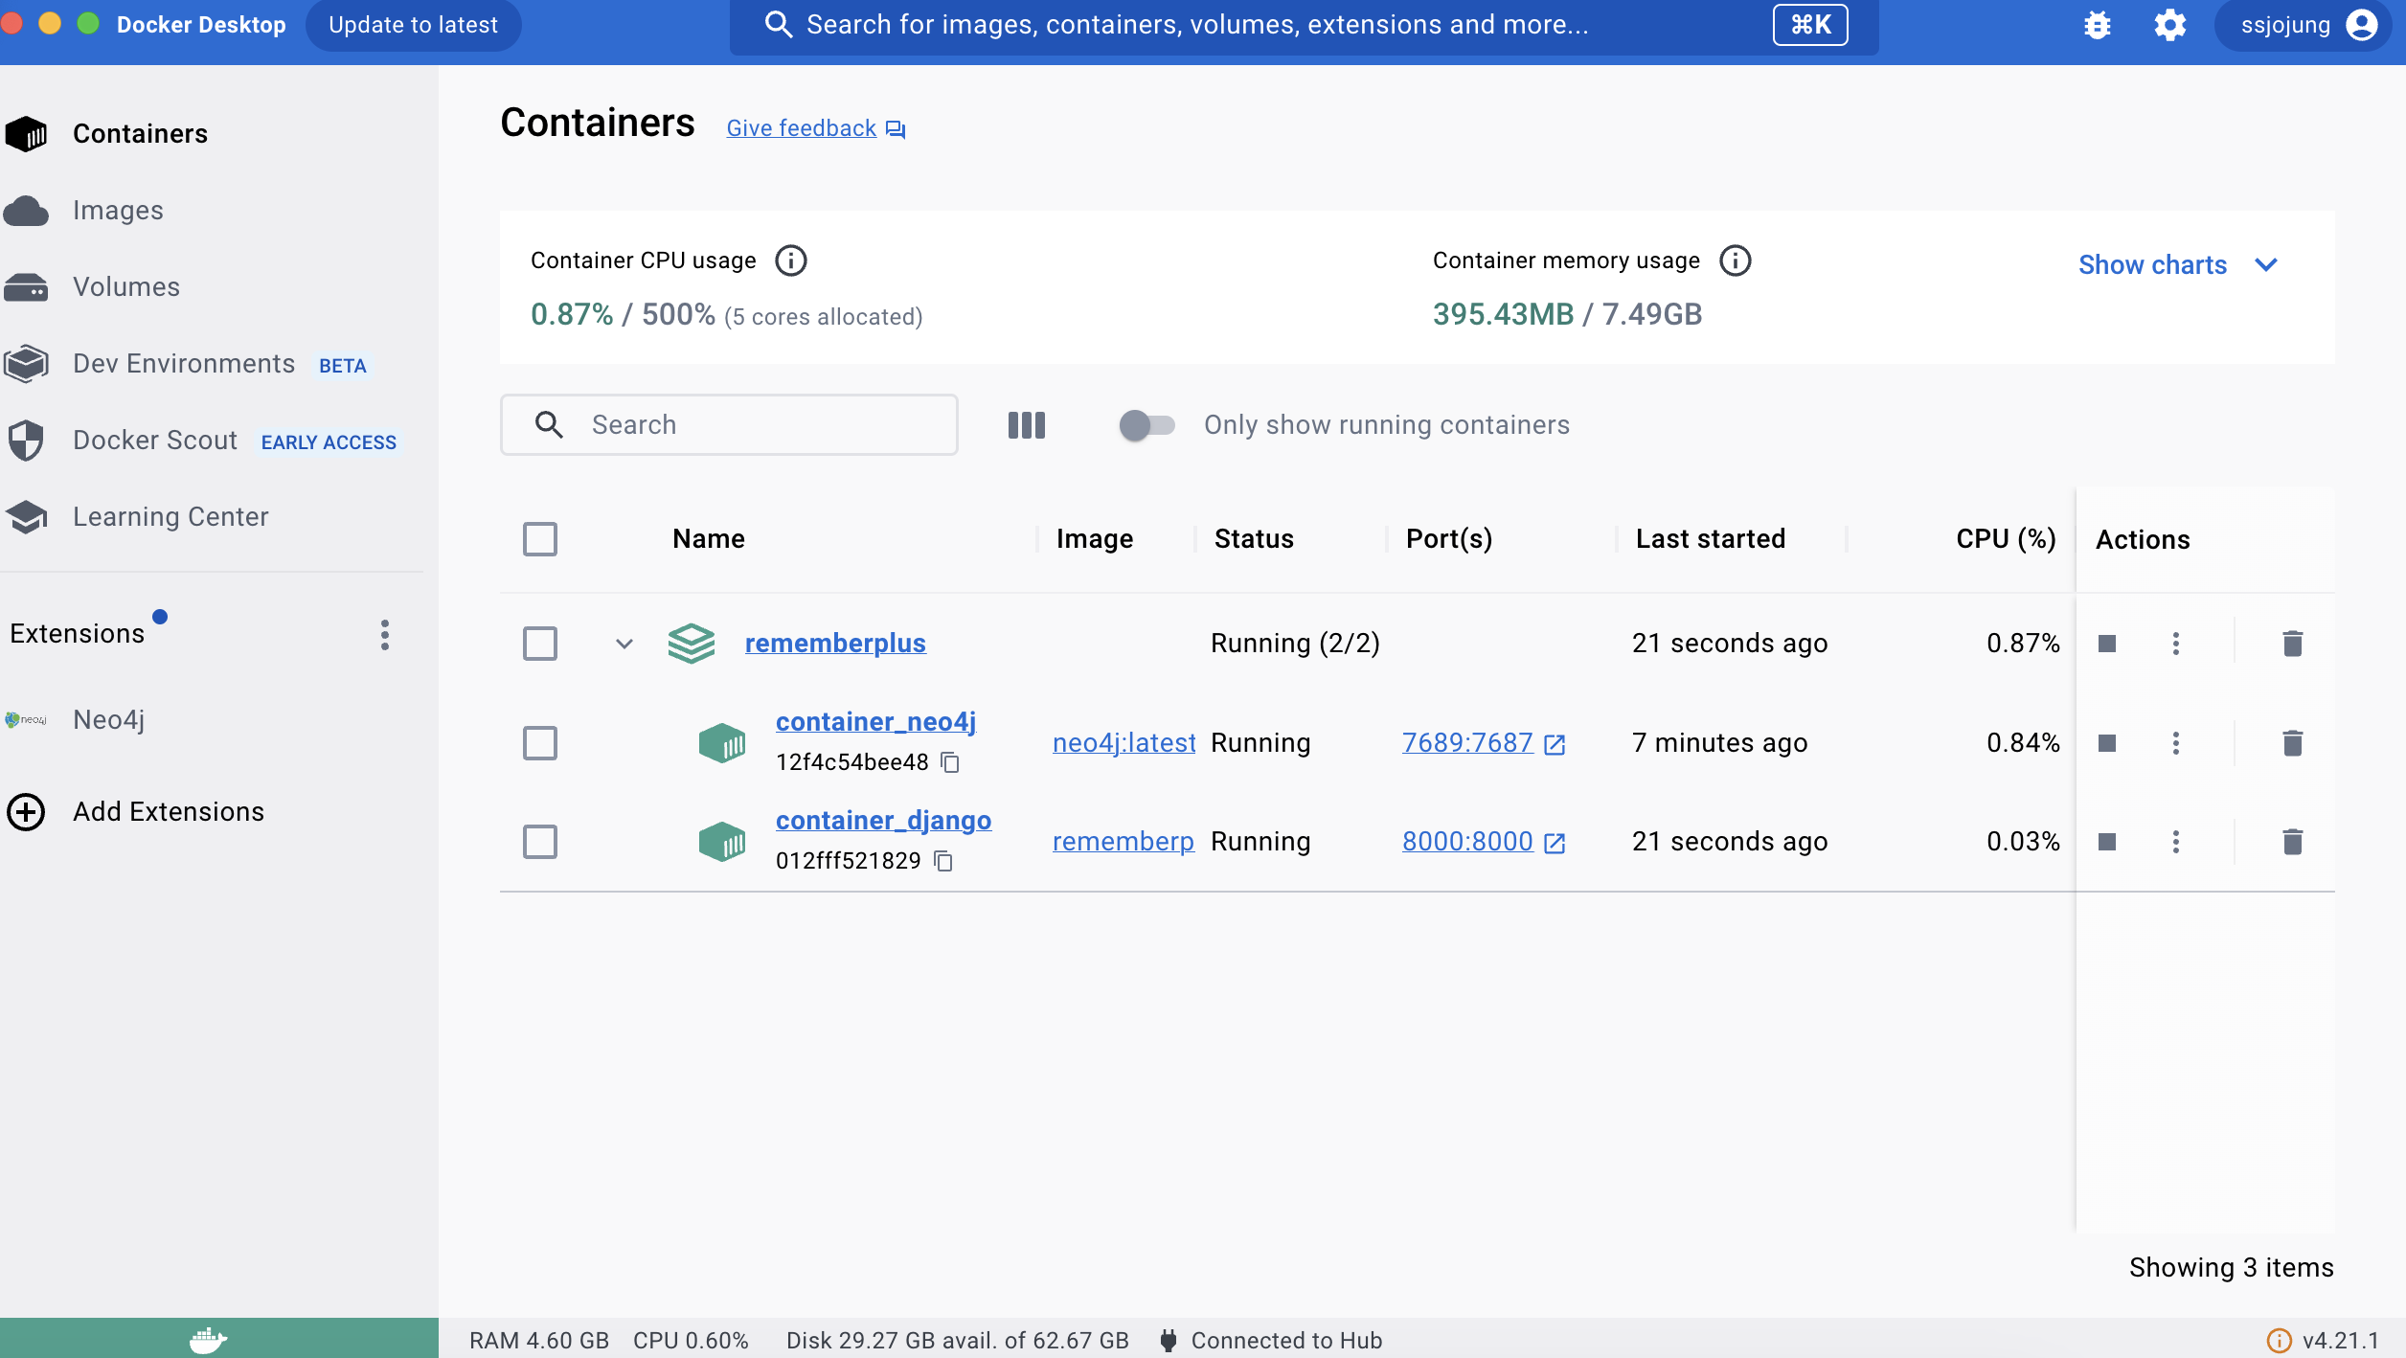Delete the rememberplus stack
Screen dimensions: 2406x1358
point(2292,644)
